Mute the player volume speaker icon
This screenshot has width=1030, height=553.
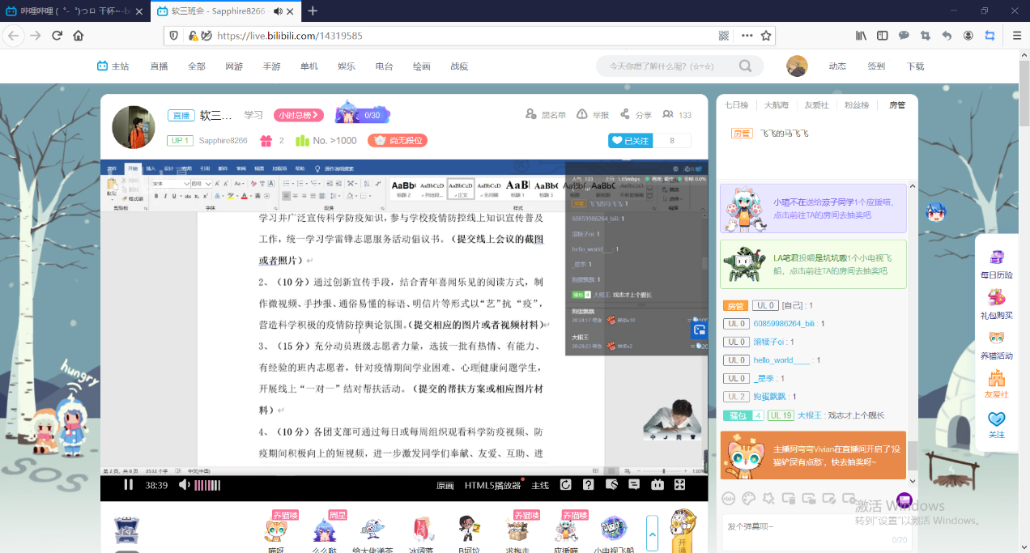184,485
